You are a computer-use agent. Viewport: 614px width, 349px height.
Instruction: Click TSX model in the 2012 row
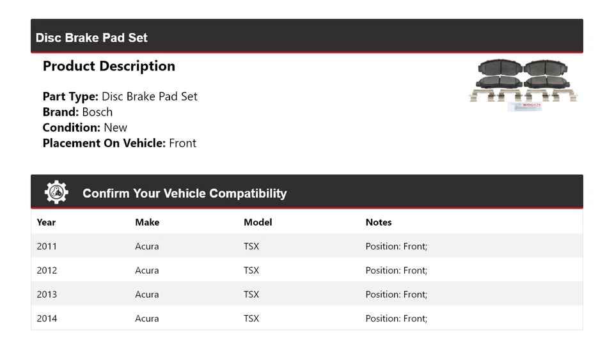click(x=251, y=270)
